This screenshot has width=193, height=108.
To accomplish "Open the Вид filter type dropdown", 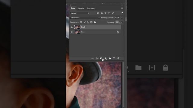I will 80,13.
